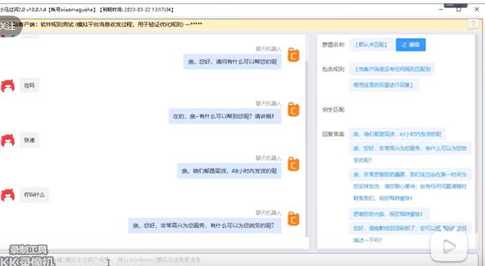Click the blue 编辑 edit button
Image resolution: width=485 pixels, height=266 pixels.
[x=410, y=45]
